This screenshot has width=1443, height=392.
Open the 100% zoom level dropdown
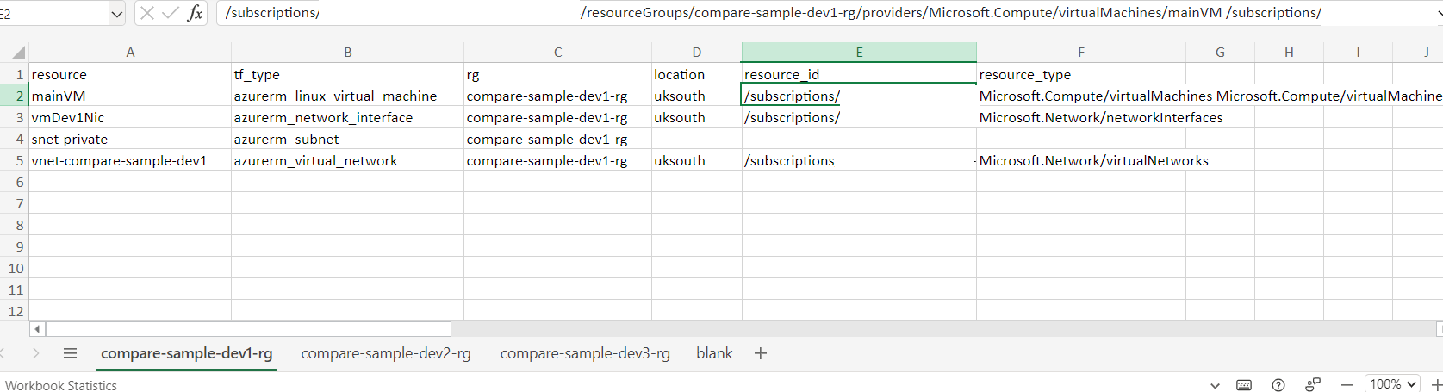[x=1392, y=384]
